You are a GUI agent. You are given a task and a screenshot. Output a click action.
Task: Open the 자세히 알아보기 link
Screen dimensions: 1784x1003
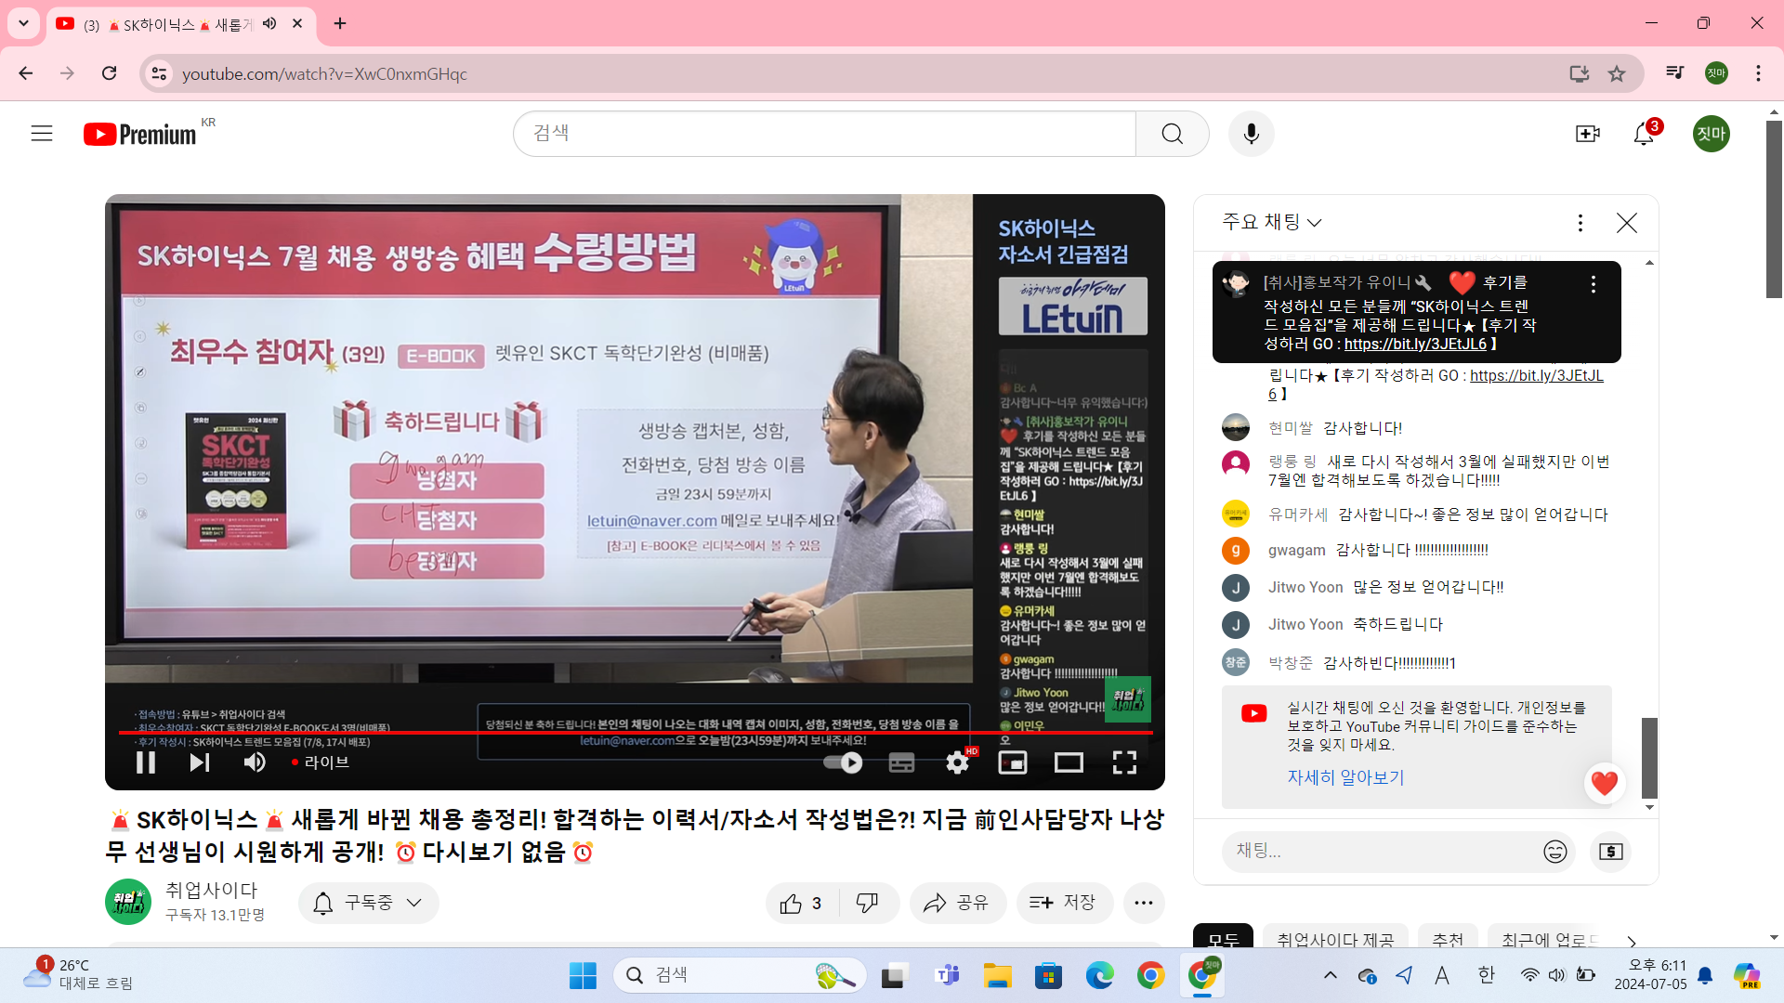[1345, 777]
